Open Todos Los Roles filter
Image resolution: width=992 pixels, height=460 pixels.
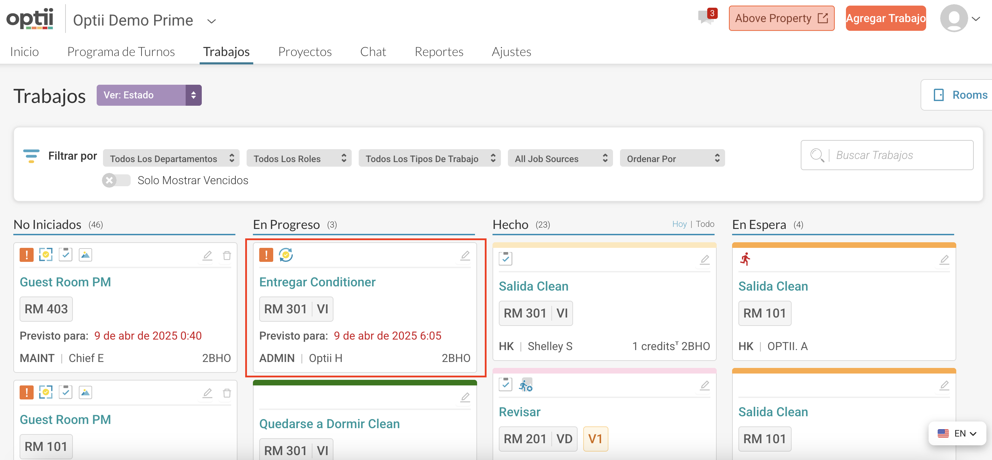pos(299,158)
